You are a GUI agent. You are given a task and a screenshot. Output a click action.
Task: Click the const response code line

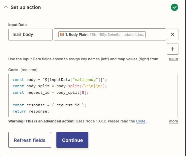(49, 105)
